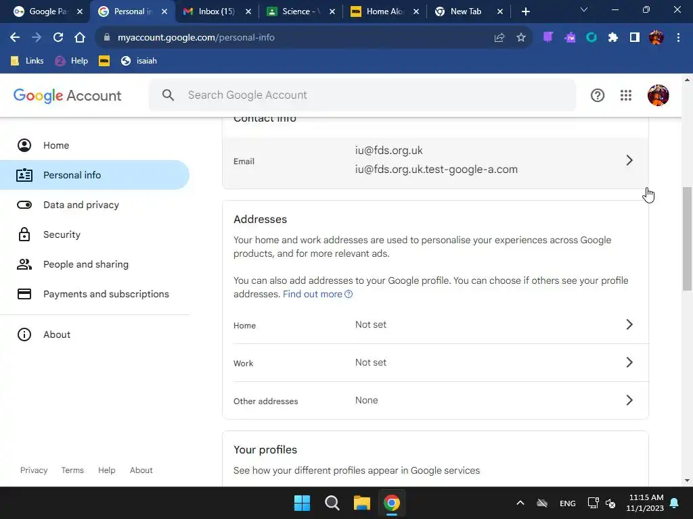Viewport: 693px width, 519px height.
Task: Click the share page icon in address bar
Action: click(499, 38)
